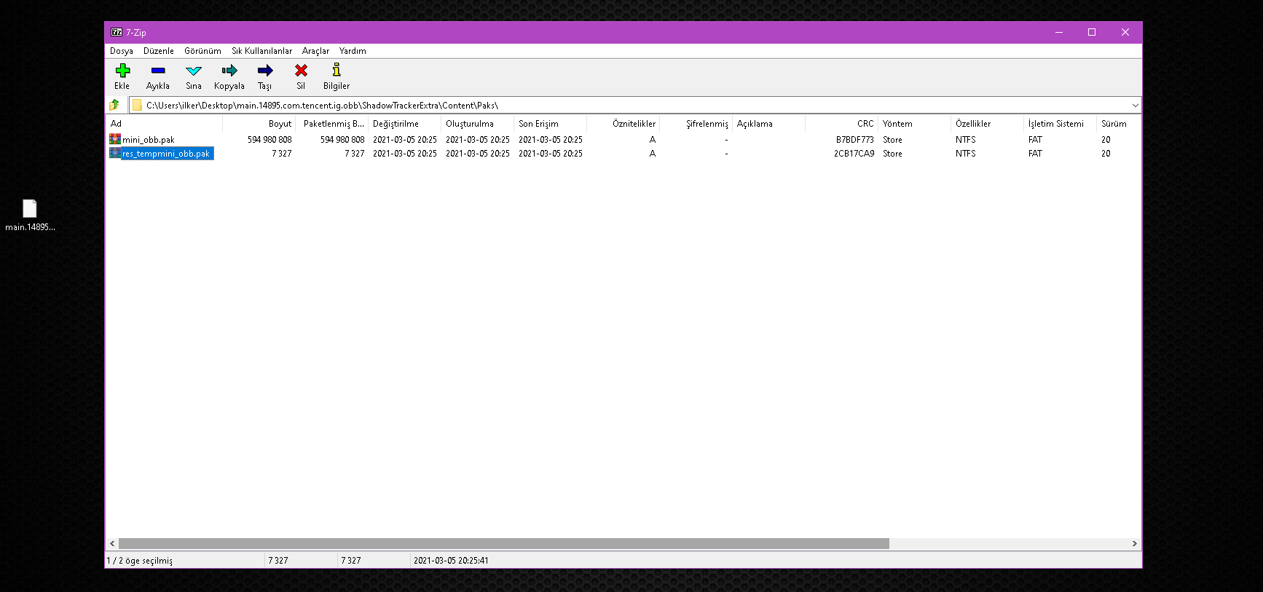Screen dimensions: 1263x592
Task: Select the main.14895 desktop file icon
Action: tap(30, 209)
